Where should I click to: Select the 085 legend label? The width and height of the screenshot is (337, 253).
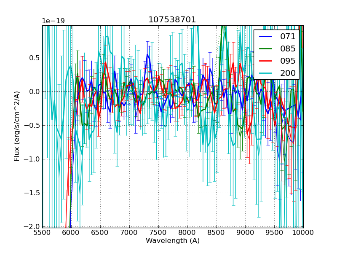[x=288, y=48]
